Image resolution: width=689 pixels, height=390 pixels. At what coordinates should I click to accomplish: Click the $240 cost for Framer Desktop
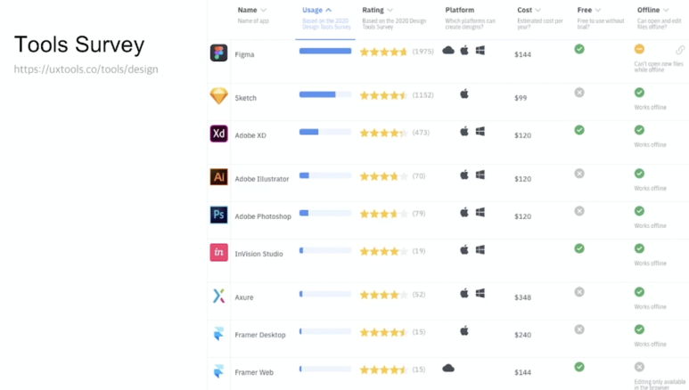pos(523,335)
